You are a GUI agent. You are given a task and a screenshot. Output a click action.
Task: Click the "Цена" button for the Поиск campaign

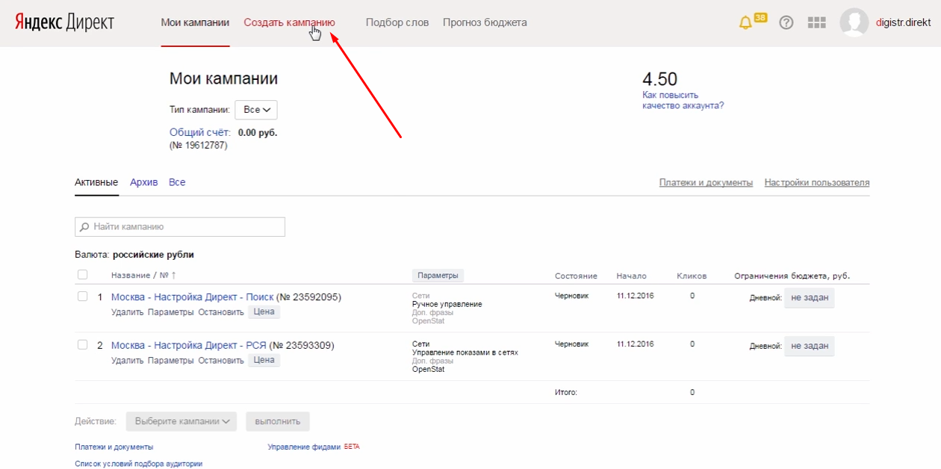click(x=264, y=311)
